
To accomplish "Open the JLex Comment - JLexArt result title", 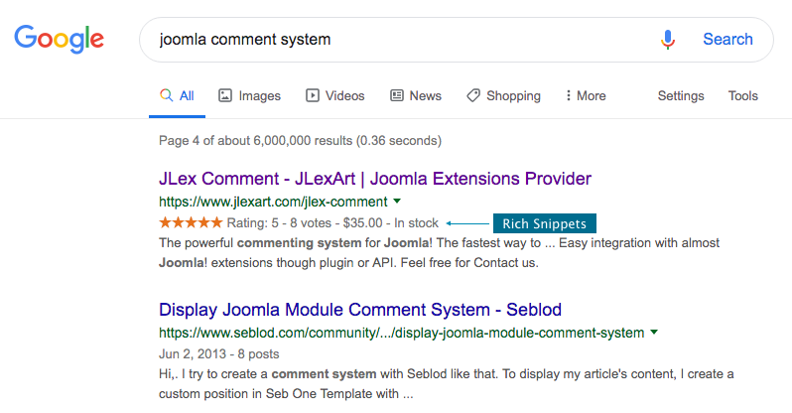I will [375, 179].
